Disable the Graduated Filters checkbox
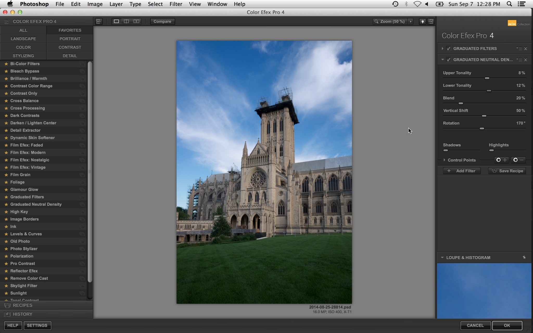The image size is (533, 333). click(x=448, y=49)
